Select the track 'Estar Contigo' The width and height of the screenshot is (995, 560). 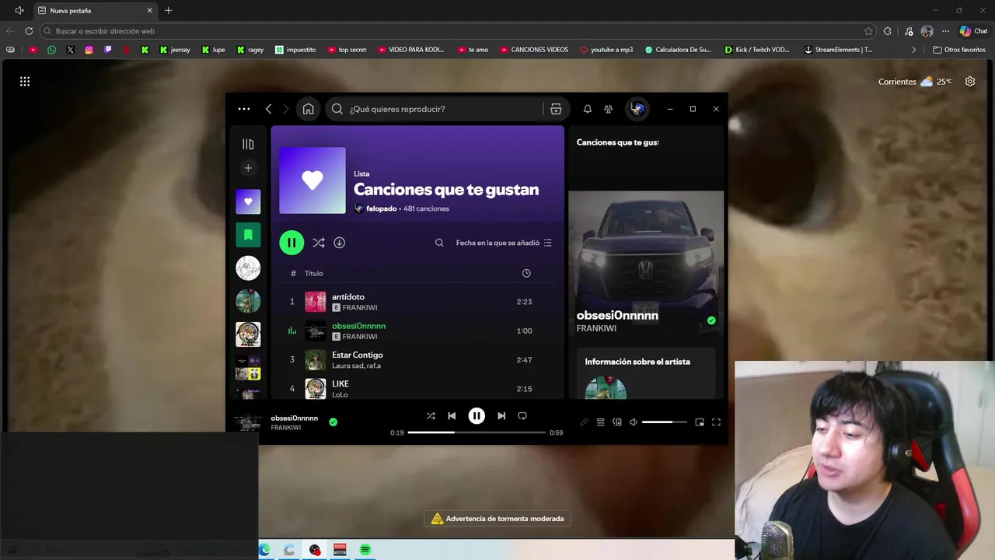(417, 359)
